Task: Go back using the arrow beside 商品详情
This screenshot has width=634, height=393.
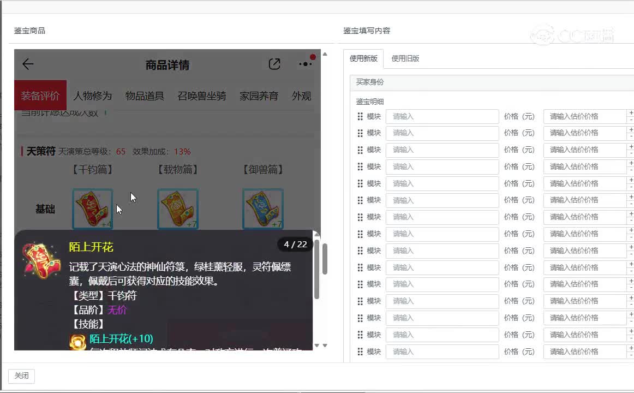Action: pyautogui.click(x=28, y=64)
